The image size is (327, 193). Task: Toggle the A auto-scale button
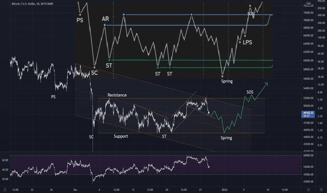pyautogui.click(x=308, y=189)
